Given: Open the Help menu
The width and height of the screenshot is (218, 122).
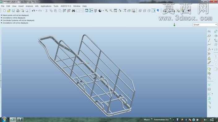Looking at the screenshot, I should tap(85, 6).
